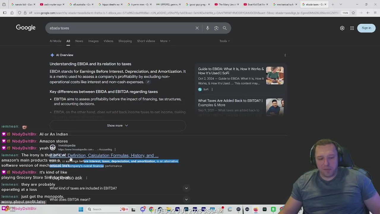Start voice search with the microphone icon
The height and width of the screenshot is (214, 380).
[x=208, y=28]
